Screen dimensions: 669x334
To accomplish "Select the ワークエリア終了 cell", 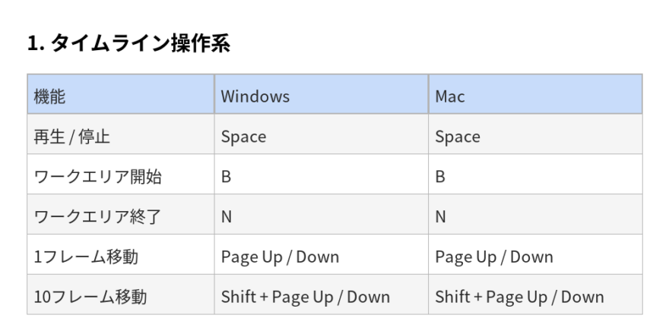I will click(x=98, y=217).
